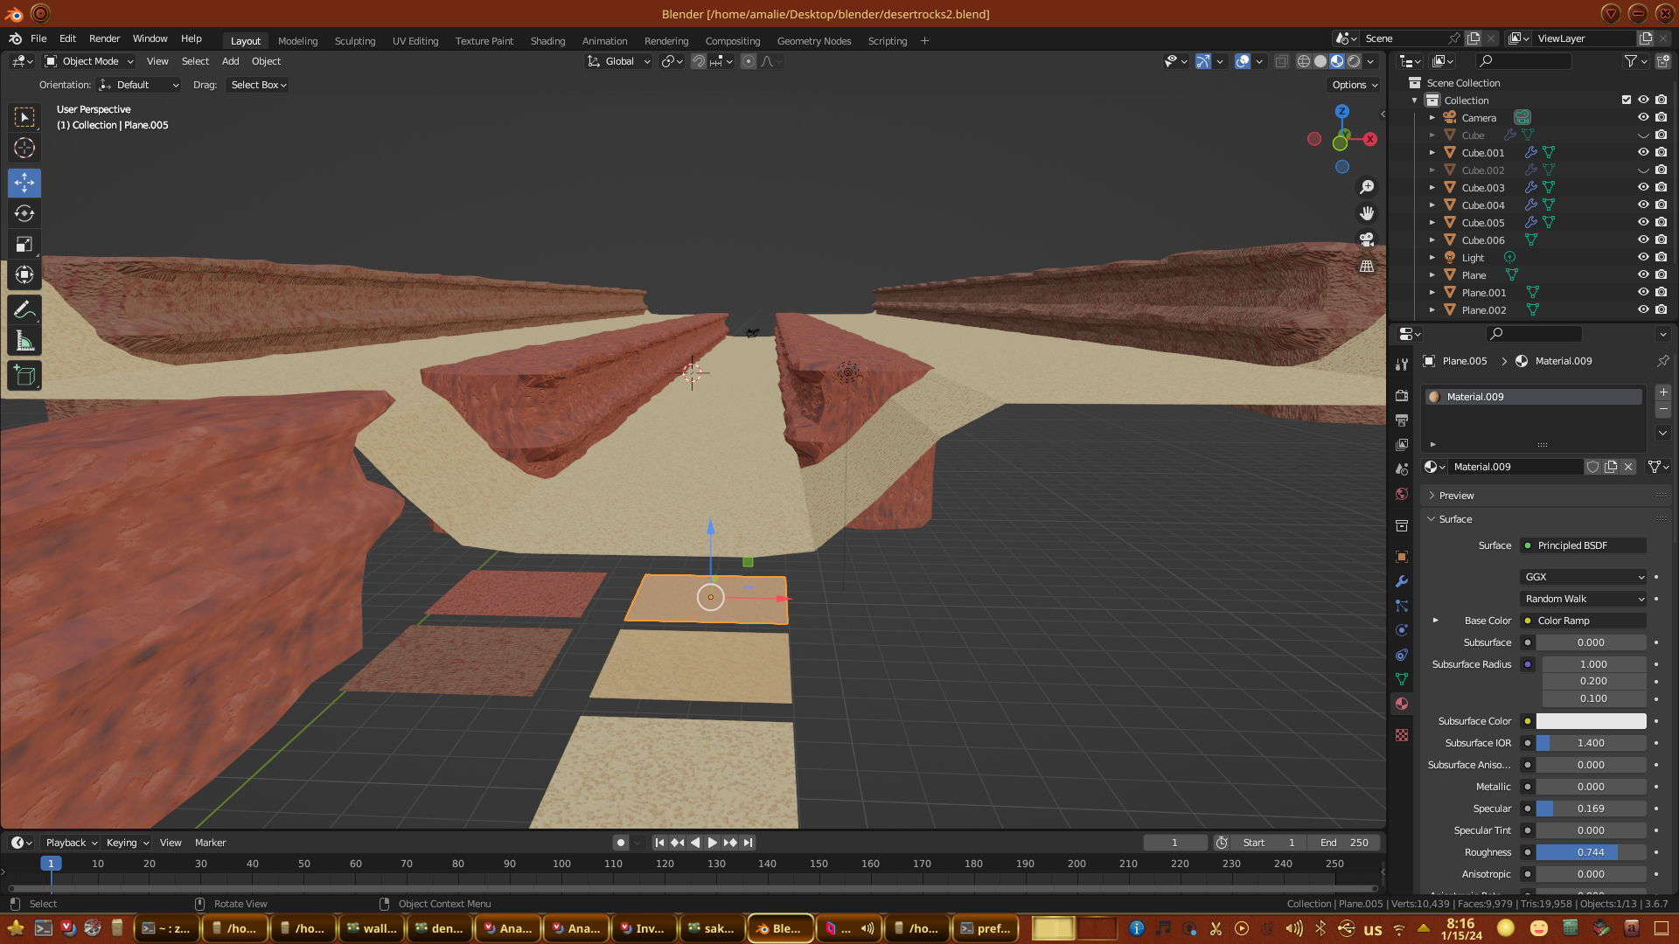Select the Scale tool in toolbar
The image size is (1679, 944).
[x=24, y=245]
